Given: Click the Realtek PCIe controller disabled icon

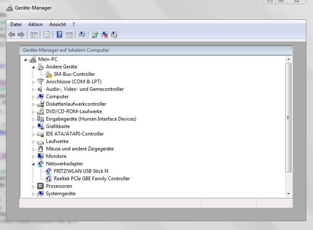Looking at the screenshot, I should coord(49,179).
